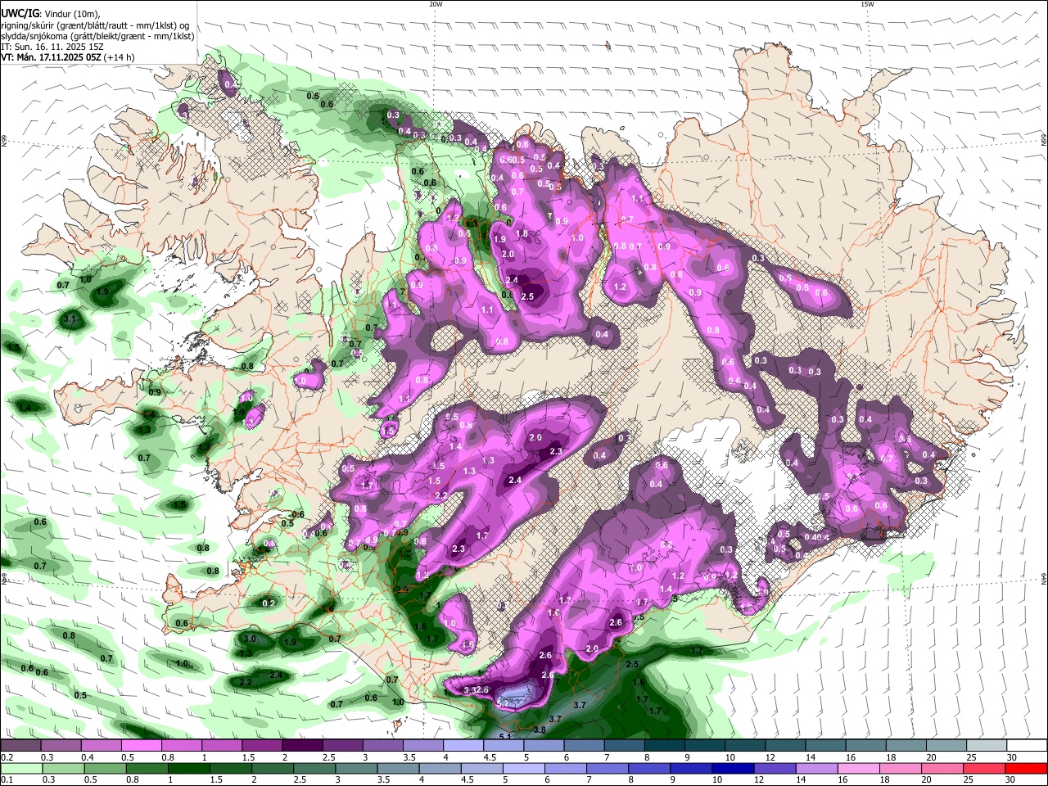Click pale lavender swatch between 4 and 4.5, top legend row
Viewport: 1048px width, 786px height.
pos(463,746)
